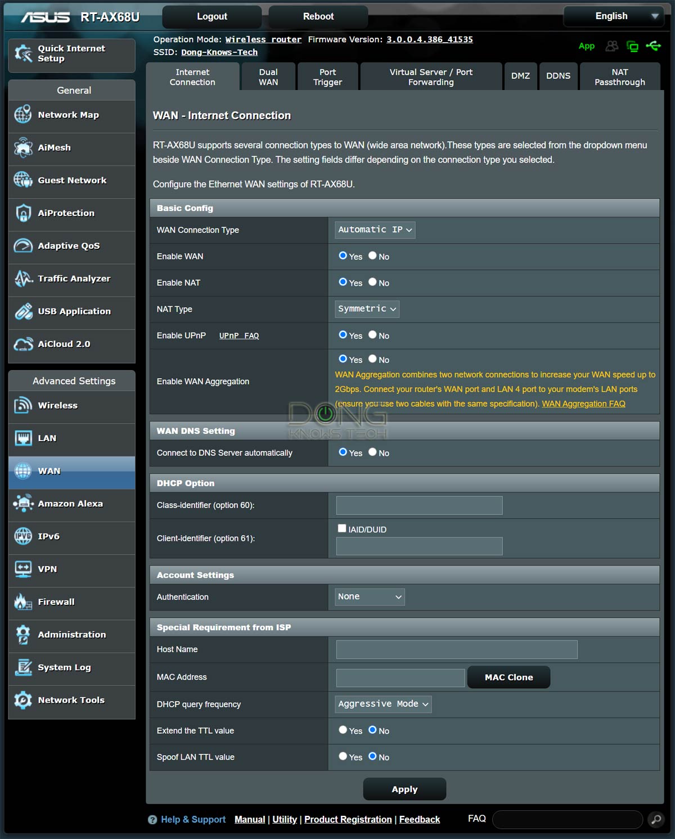Click the Amazon Alexa icon
This screenshot has width=675, height=839.
click(x=23, y=504)
